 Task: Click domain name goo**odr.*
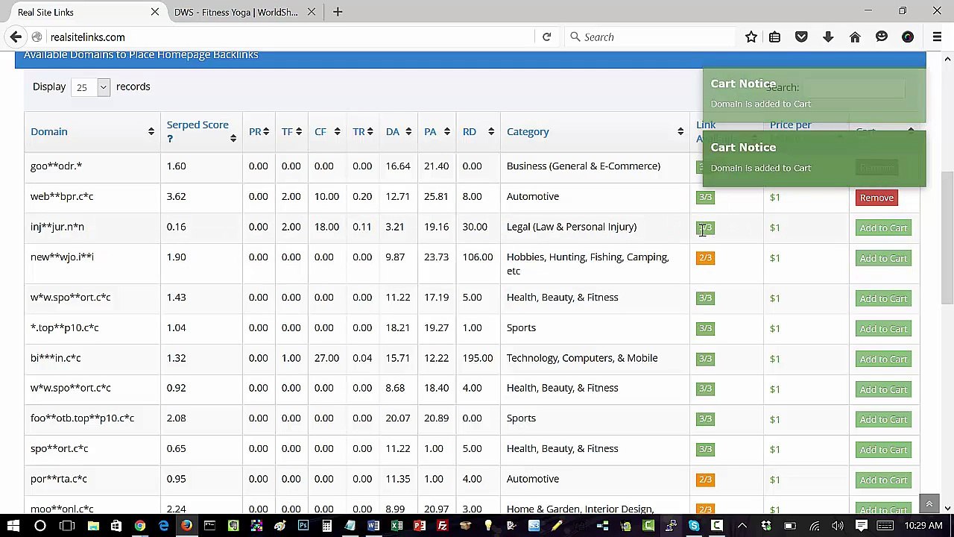[x=56, y=166]
